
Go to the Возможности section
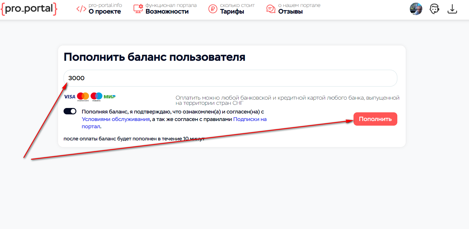pos(167,12)
